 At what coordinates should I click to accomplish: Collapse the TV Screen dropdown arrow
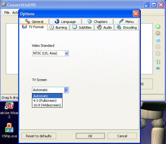click(66, 90)
